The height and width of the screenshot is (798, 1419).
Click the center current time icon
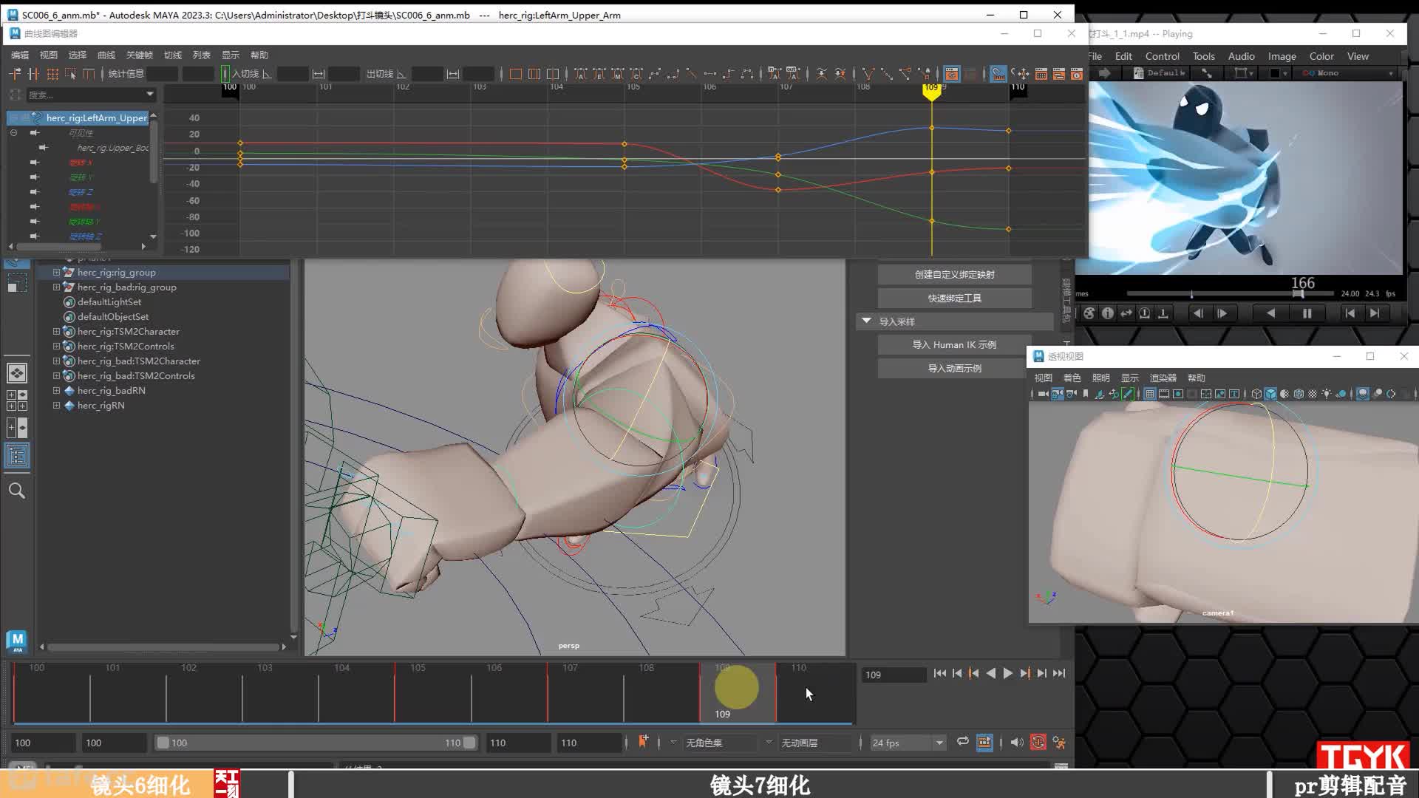tap(553, 74)
